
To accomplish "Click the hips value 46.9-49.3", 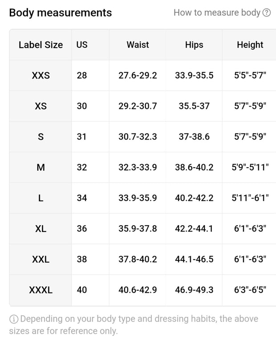I will 194,290.
